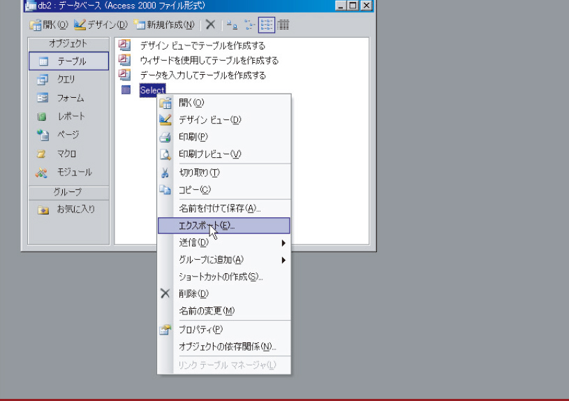Click the 開く(O) toolbar button
This screenshot has width=569, height=401.
point(49,24)
